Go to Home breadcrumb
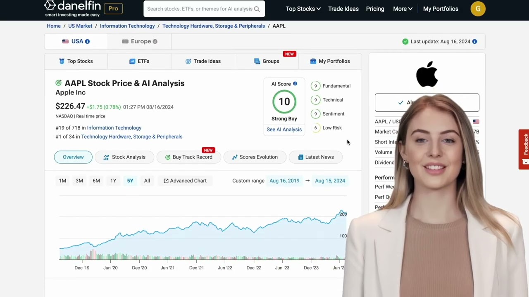 54,26
